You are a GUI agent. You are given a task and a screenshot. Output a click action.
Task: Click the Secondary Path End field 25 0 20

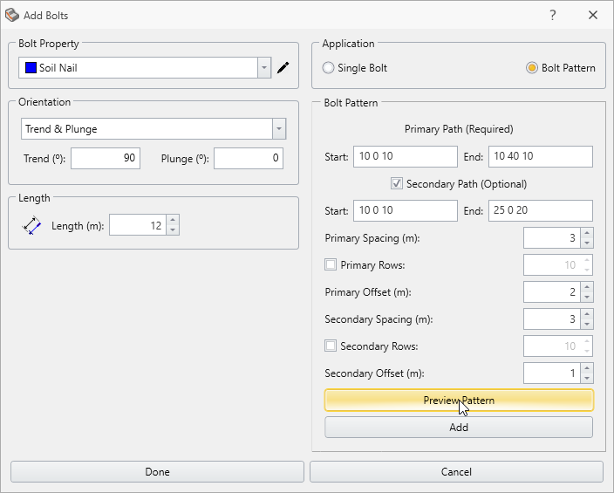click(541, 210)
